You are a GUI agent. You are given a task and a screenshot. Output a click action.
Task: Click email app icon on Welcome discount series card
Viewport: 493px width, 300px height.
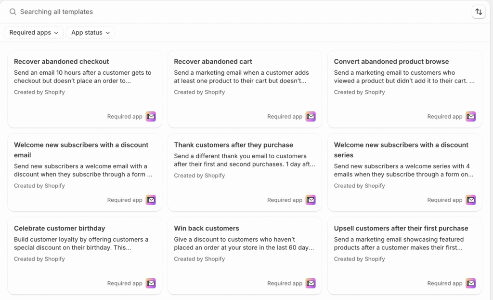click(x=470, y=200)
